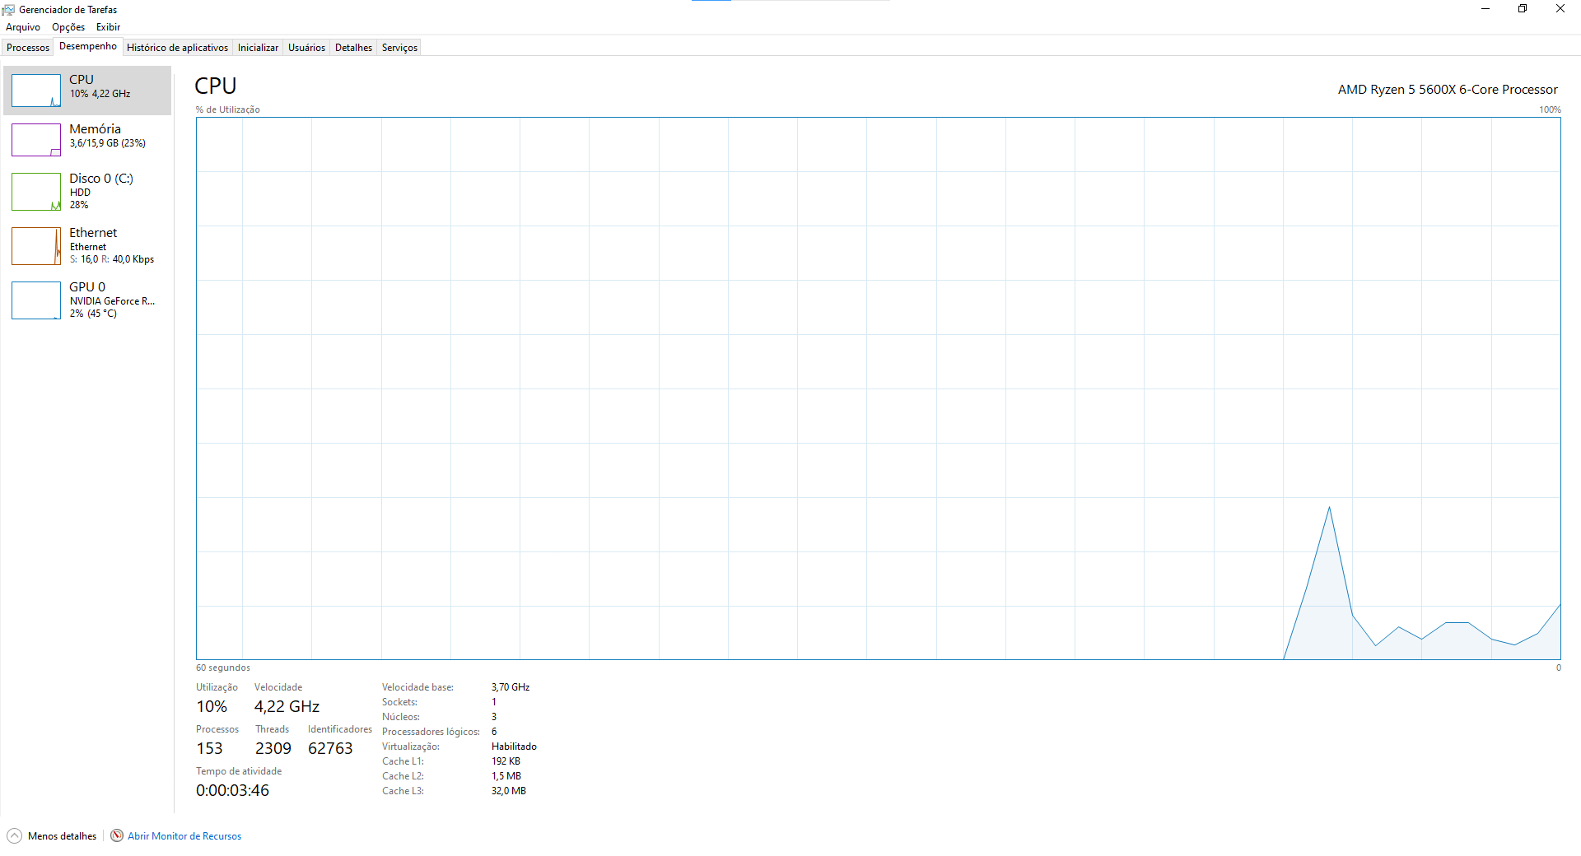
Task: Open the Opções menu
Action: click(x=68, y=27)
